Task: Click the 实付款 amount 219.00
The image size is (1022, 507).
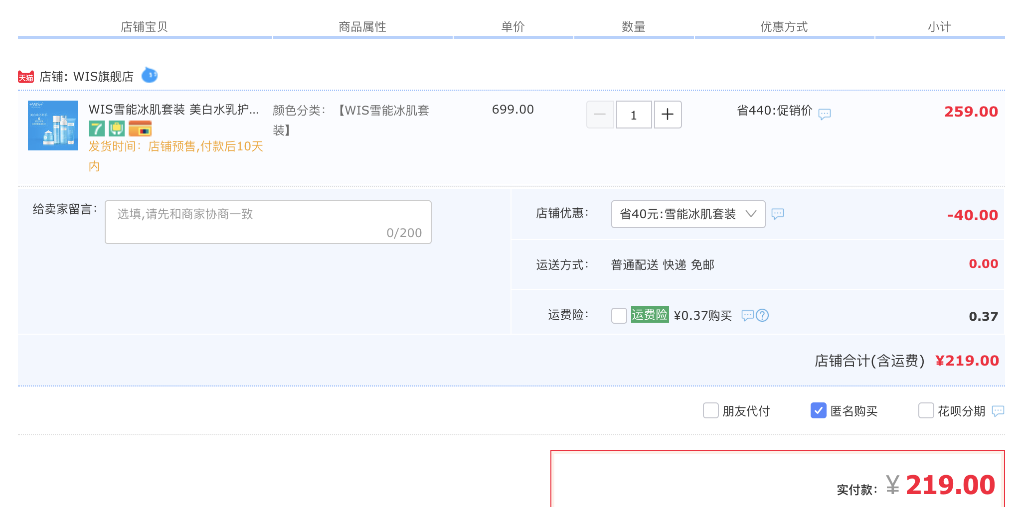Action: coord(950,485)
